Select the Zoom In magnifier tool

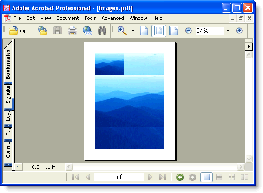[122, 31]
